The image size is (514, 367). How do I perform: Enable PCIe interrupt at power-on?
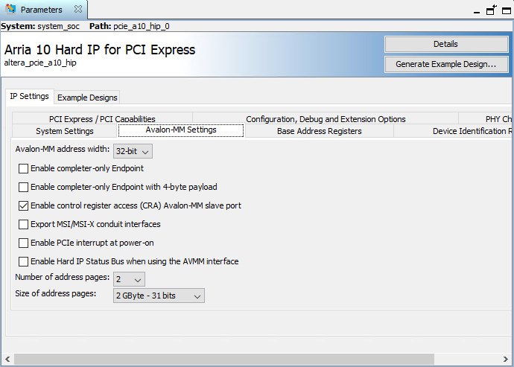pos(23,243)
